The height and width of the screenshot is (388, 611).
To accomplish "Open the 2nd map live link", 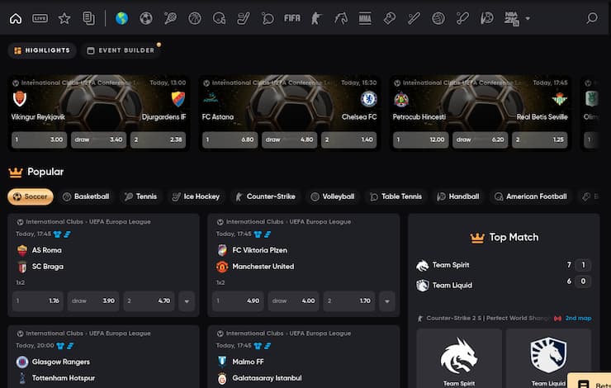I will pos(578,319).
